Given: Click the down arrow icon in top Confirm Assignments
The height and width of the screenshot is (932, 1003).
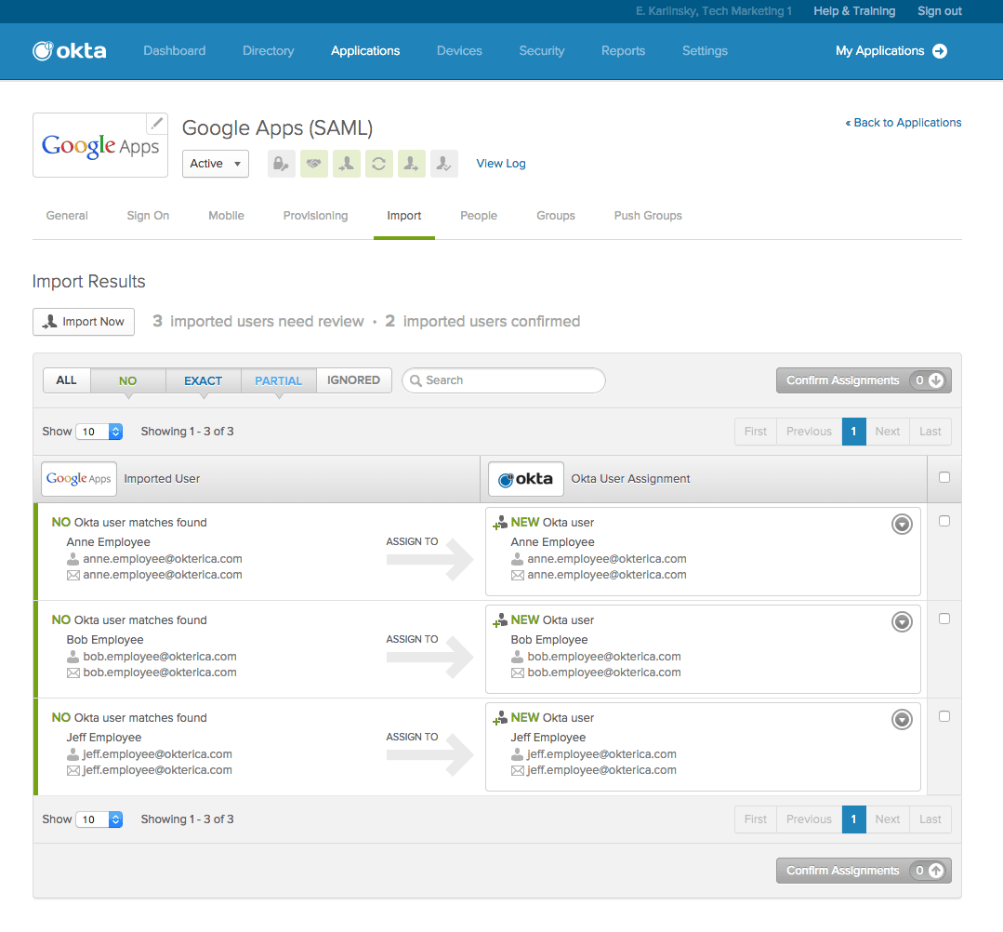Looking at the screenshot, I should pos(935,380).
